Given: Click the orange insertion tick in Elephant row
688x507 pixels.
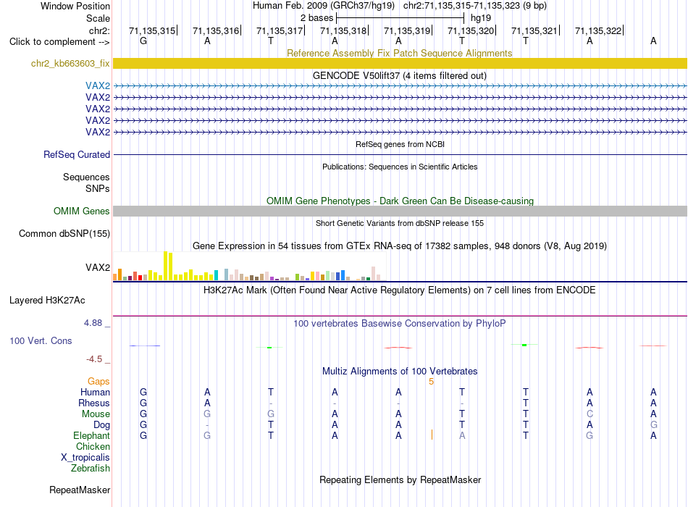Looking at the screenshot, I should click(432, 435).
